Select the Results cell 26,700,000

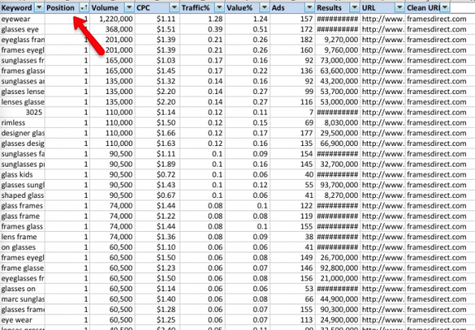[x=338, y=257]
